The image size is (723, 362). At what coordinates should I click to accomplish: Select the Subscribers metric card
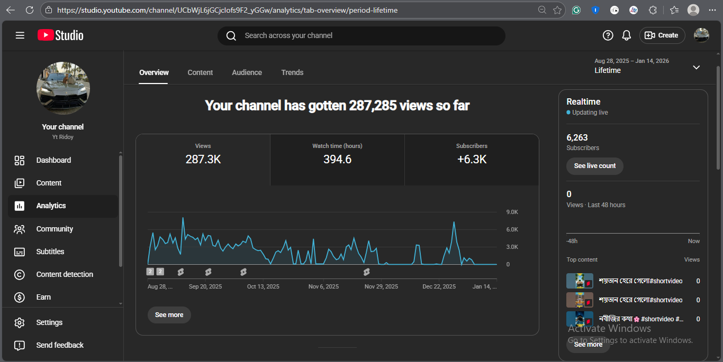tap(472, 160)
